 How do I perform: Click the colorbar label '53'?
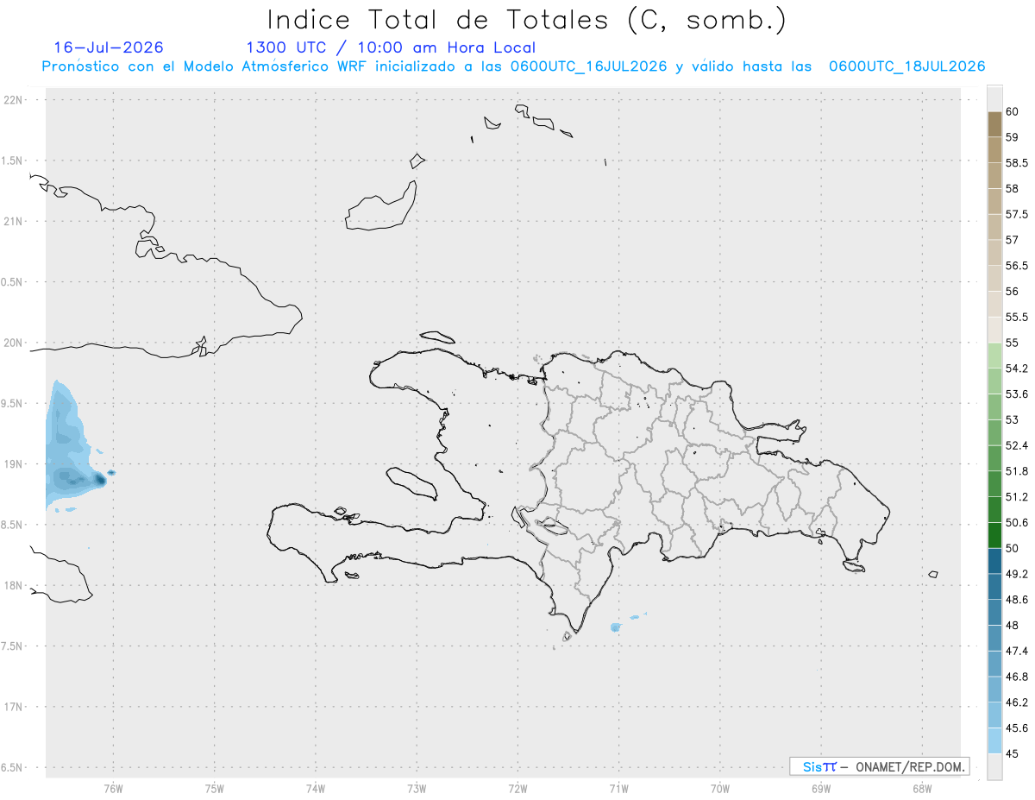1012,419
